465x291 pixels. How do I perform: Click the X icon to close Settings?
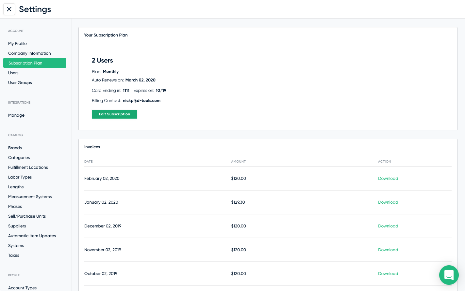[x=9, y=9]
